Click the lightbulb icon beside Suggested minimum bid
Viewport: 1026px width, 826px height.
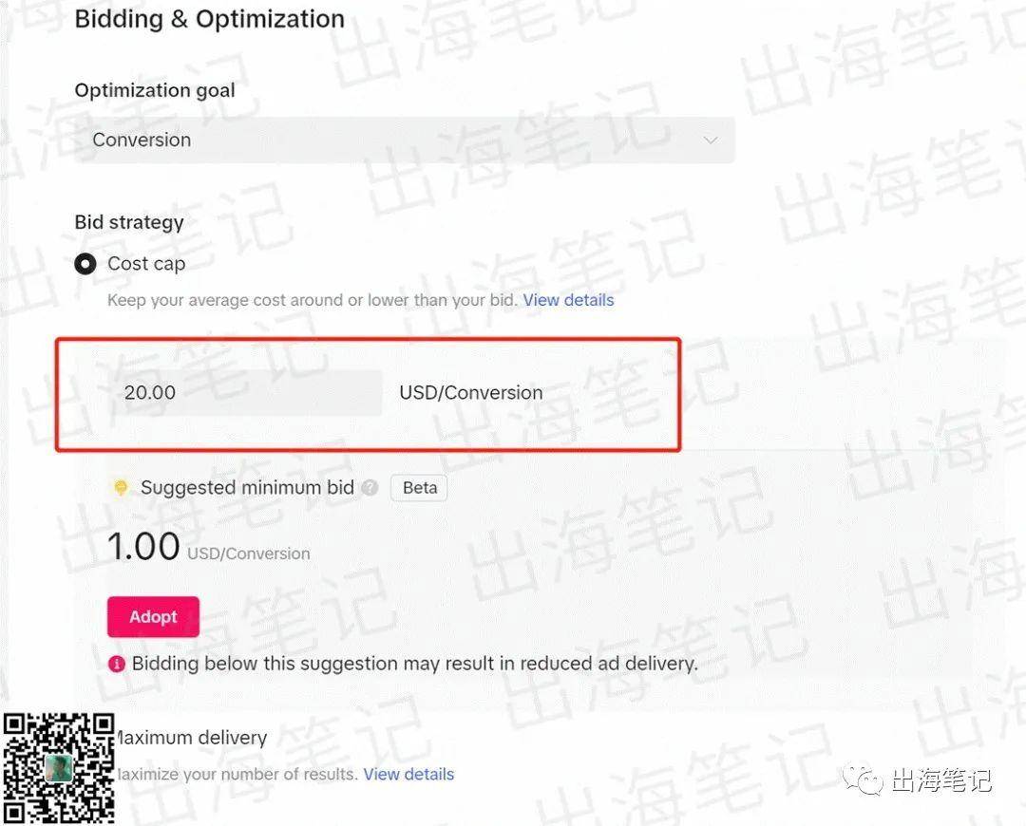121,487
